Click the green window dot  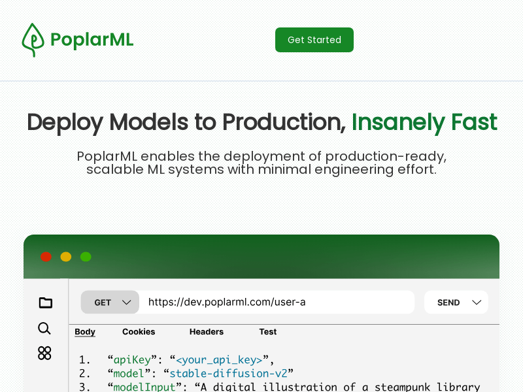tap(86, 257)
